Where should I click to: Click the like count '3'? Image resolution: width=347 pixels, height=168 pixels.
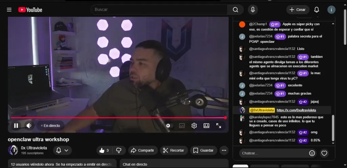pyautogui.click(x=107, y=150)
